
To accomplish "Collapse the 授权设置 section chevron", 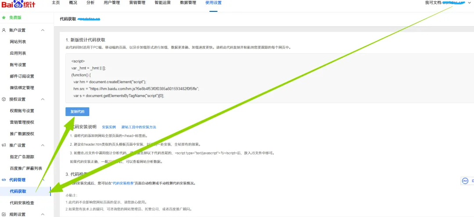I will [x=43, y=99].
